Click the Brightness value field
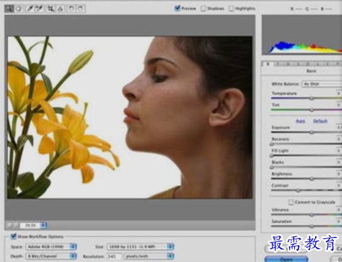 point(339,174)
